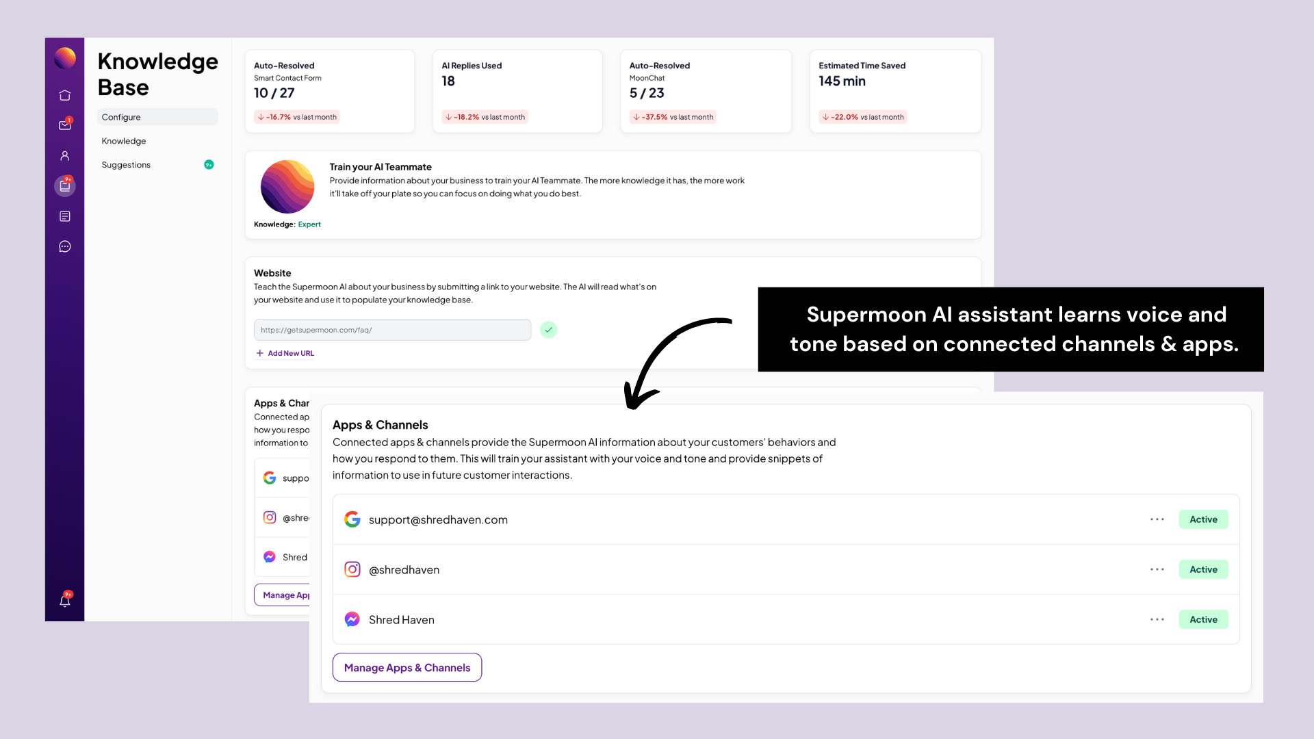Click the user profile icon in sidebar
Screen dimensions: 1314x739
(65, 155)
